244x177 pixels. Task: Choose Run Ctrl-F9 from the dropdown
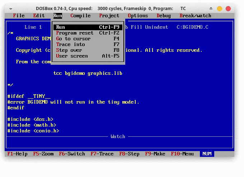click(x=88, y=27)
